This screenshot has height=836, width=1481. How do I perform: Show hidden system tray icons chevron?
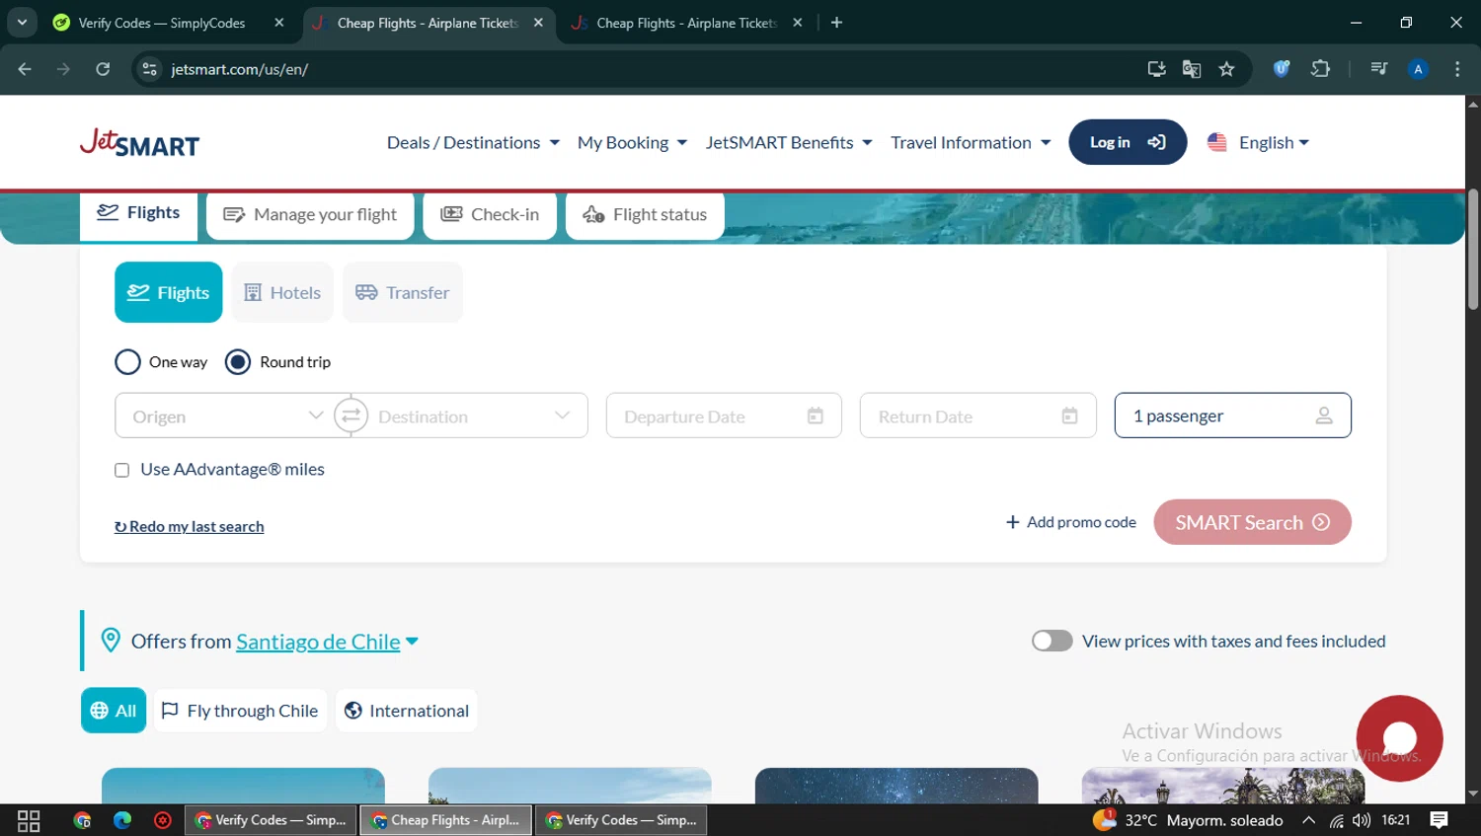(1308, 820)
